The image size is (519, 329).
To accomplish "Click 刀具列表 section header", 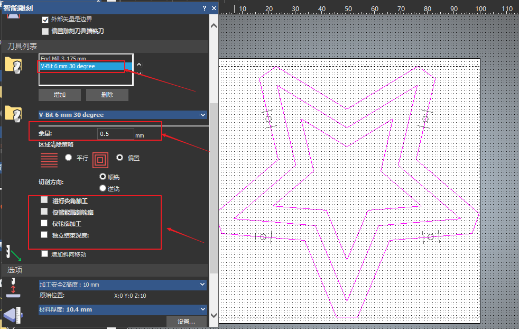I will pyautogui.click(x=105, y=47).
